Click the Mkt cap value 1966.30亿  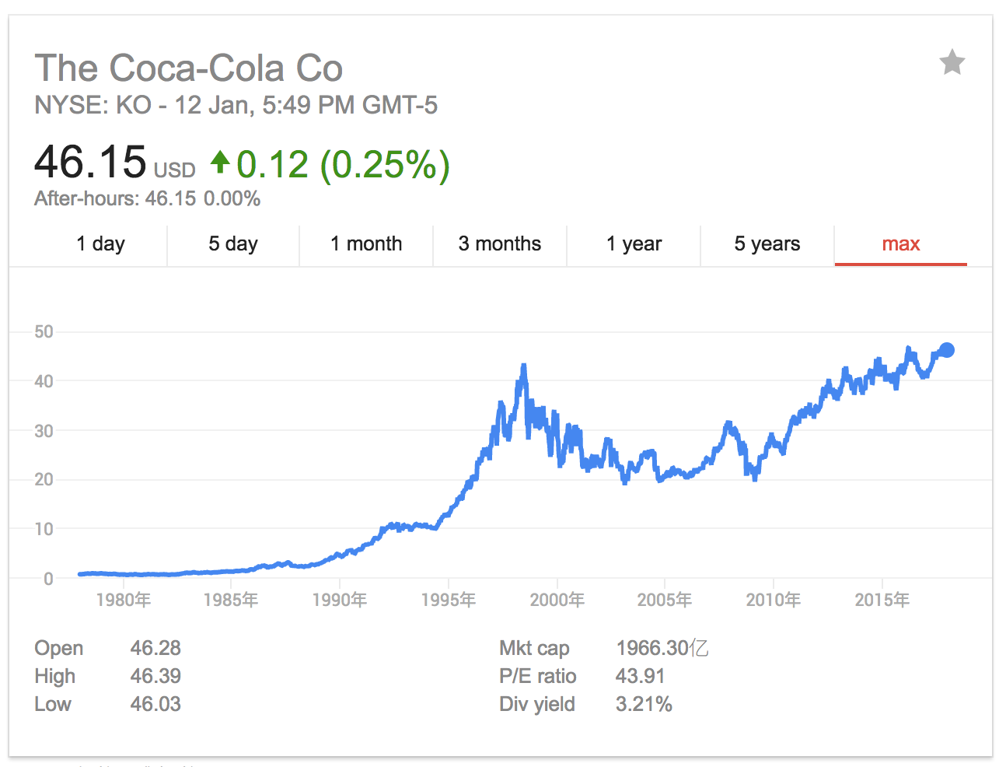tap(662, 648)
